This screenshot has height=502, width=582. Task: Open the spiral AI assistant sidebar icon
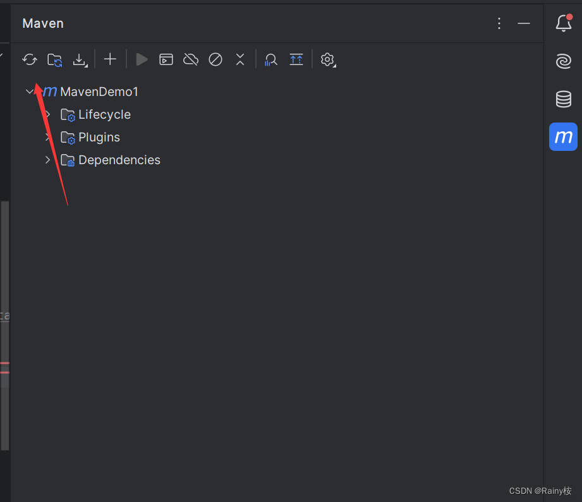564,61
